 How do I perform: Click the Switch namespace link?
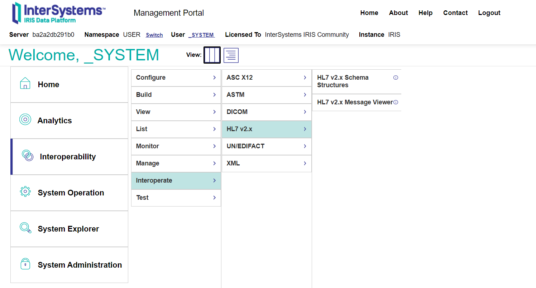[x=154, y=35]
